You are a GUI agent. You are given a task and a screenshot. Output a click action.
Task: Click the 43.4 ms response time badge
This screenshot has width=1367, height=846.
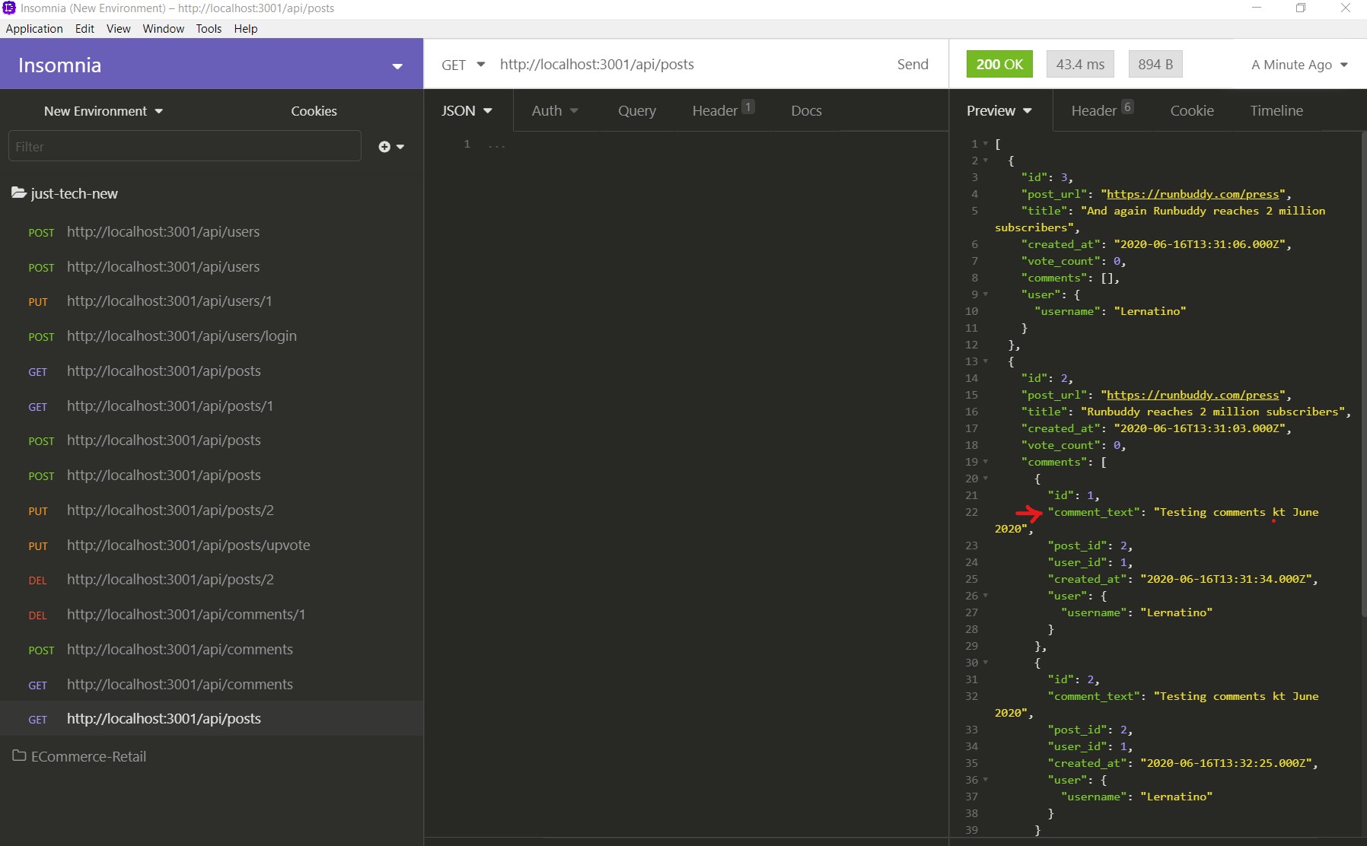(1080, 65)
